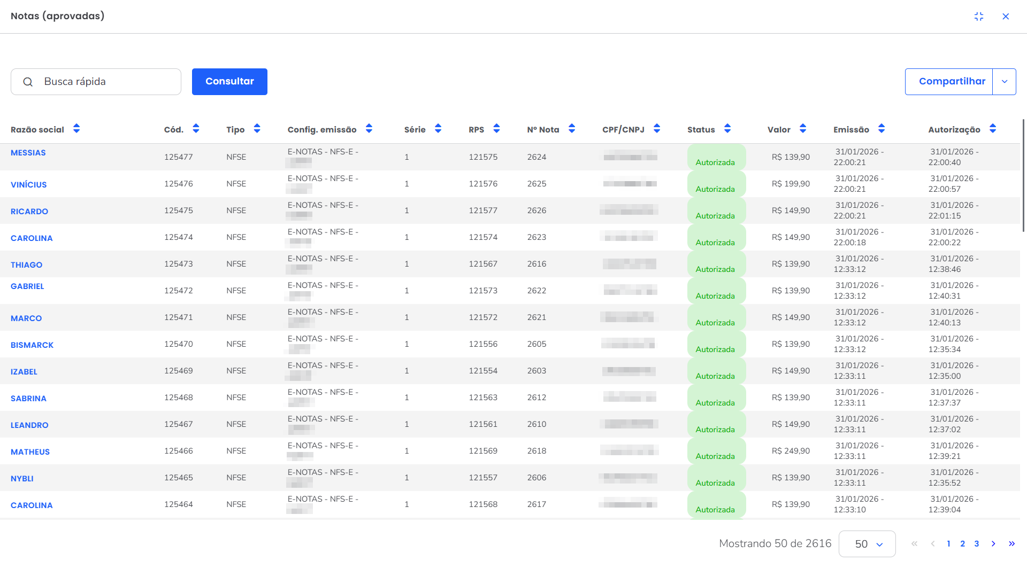
Task: Click the Consultar button
Action: 229,82
